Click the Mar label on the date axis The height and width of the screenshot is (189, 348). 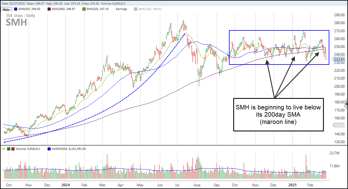tap(102, 185)
